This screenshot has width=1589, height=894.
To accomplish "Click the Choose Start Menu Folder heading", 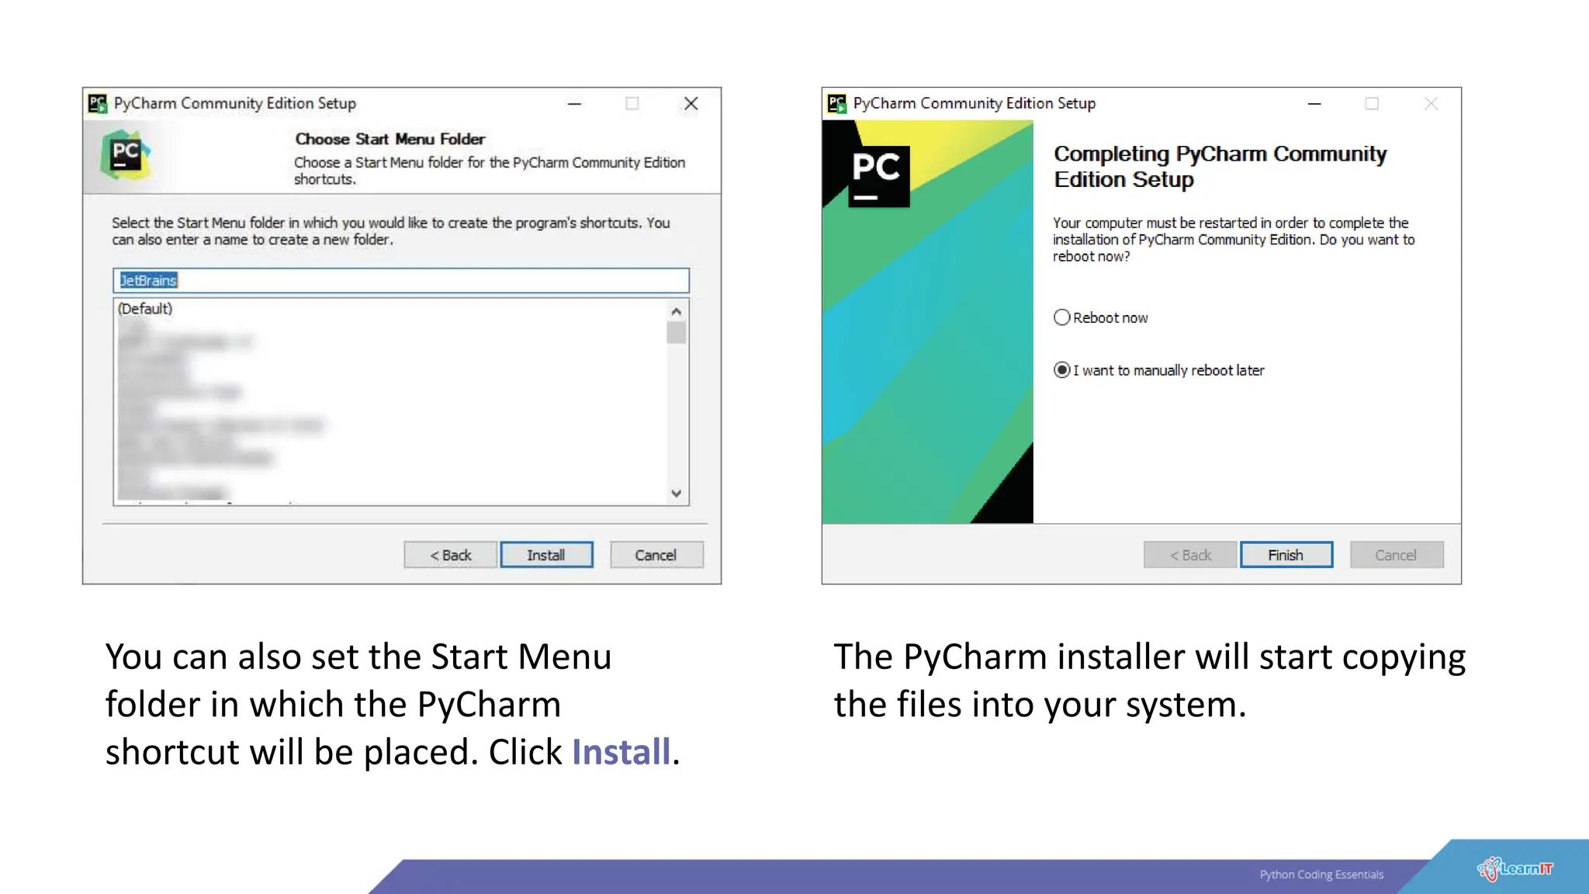I will 390,139.
